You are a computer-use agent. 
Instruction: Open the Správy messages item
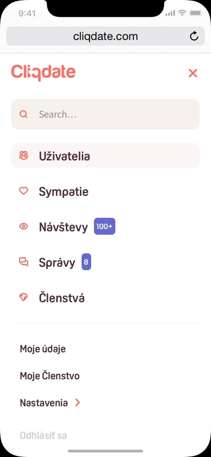57,263
